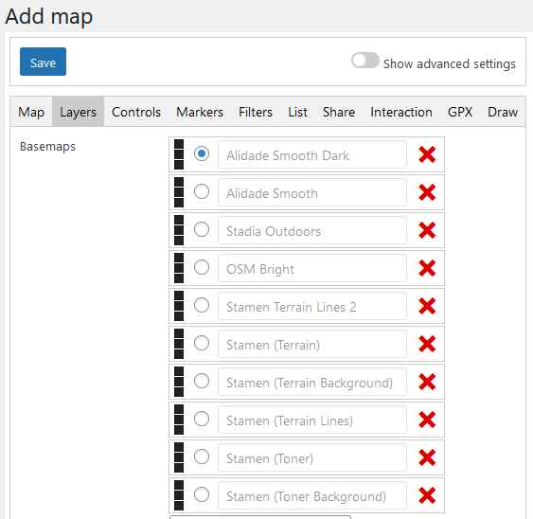
Task: Open the Controls tab
Action: click(136, 112)
